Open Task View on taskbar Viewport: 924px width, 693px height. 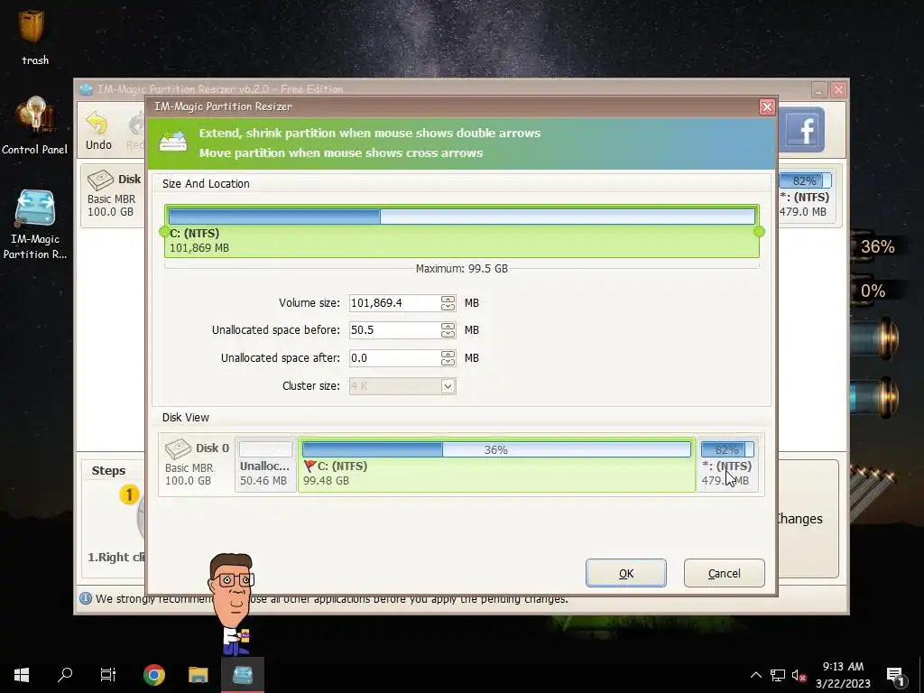(x=108, y=675)
